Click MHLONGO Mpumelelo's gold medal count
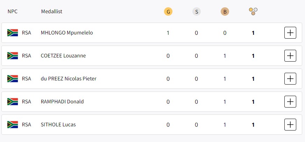Viewport: 305px width, 142px height. pos(168,33)
